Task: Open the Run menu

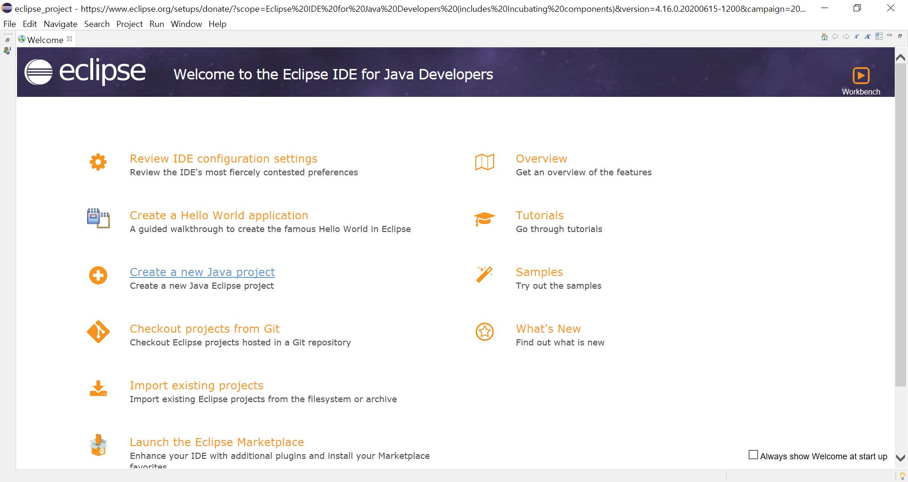Action: point(157,24)
